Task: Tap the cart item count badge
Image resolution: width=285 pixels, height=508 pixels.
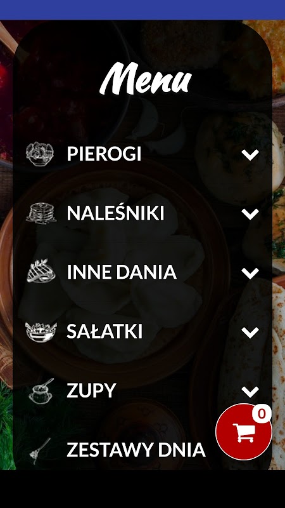Action: point(262,413)
